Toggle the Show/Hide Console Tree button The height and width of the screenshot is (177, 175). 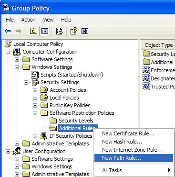point(44,31)
